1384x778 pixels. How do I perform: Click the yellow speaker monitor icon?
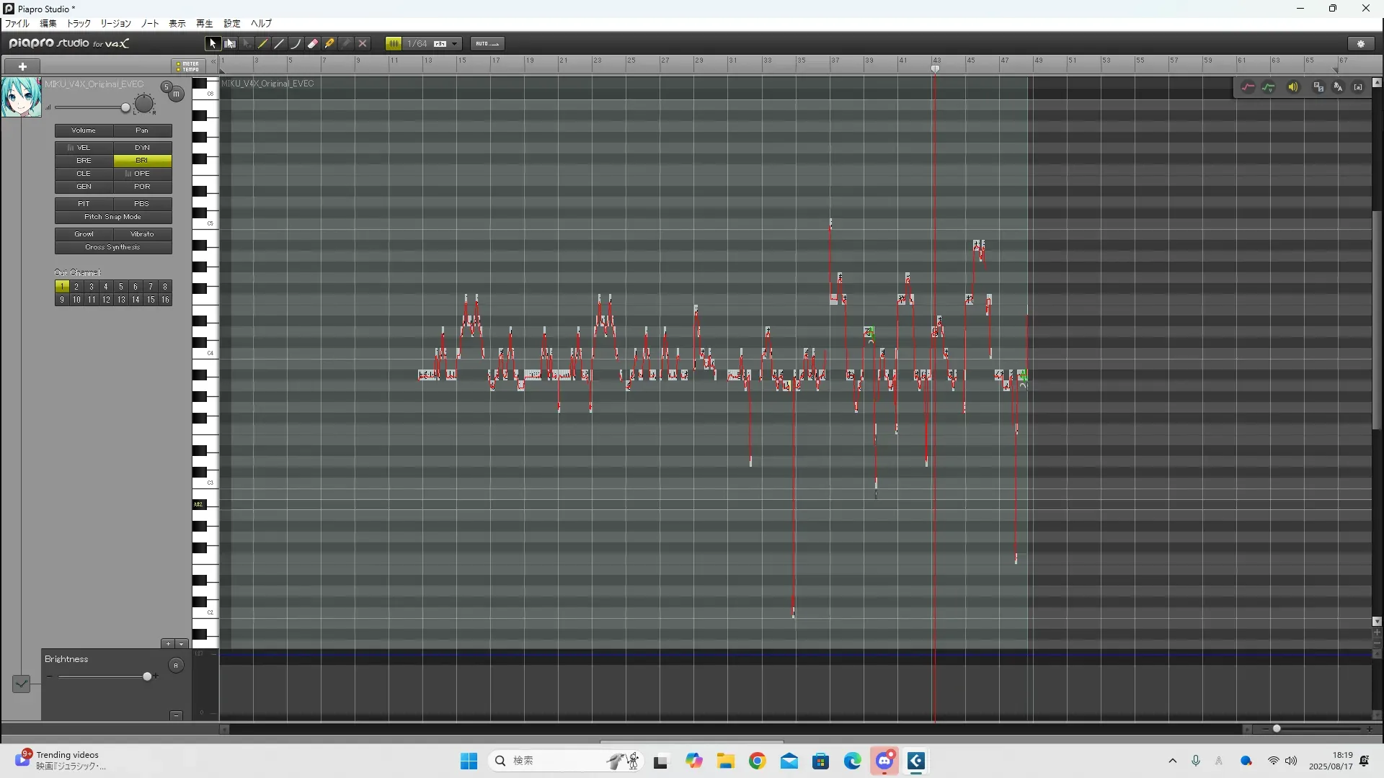[1292, 87]
